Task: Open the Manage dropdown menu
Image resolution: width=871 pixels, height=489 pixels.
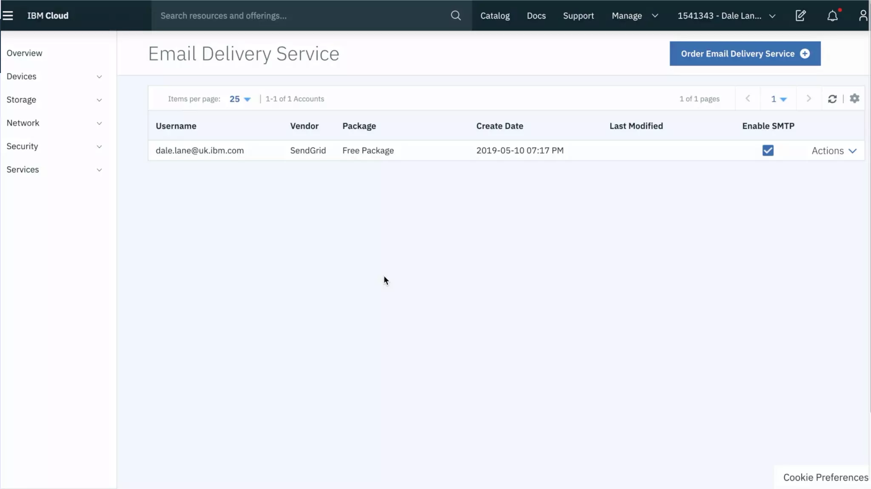Action: (x=635, y=16)
